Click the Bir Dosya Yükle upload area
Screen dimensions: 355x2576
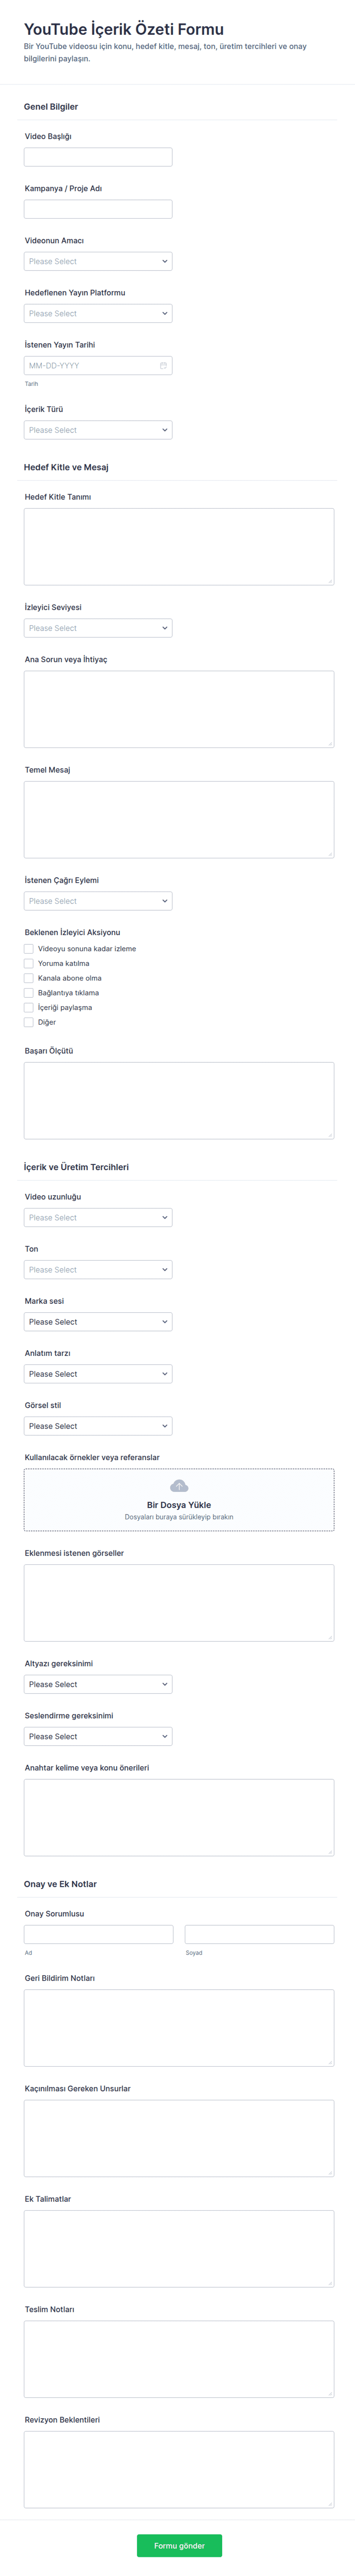coord(179,1500)
